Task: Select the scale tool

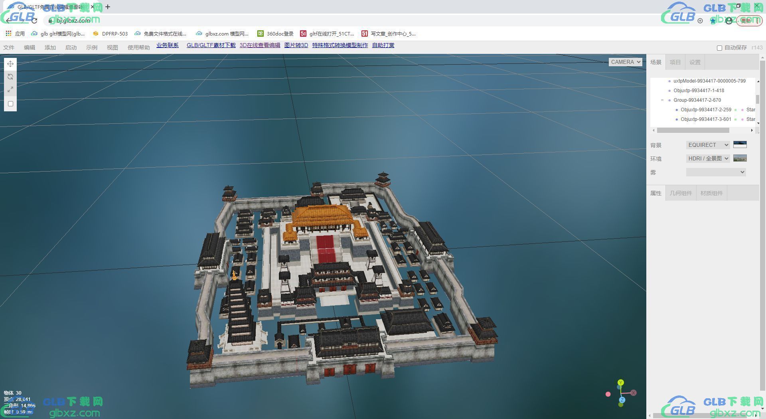Action: (x=10, y=89)
